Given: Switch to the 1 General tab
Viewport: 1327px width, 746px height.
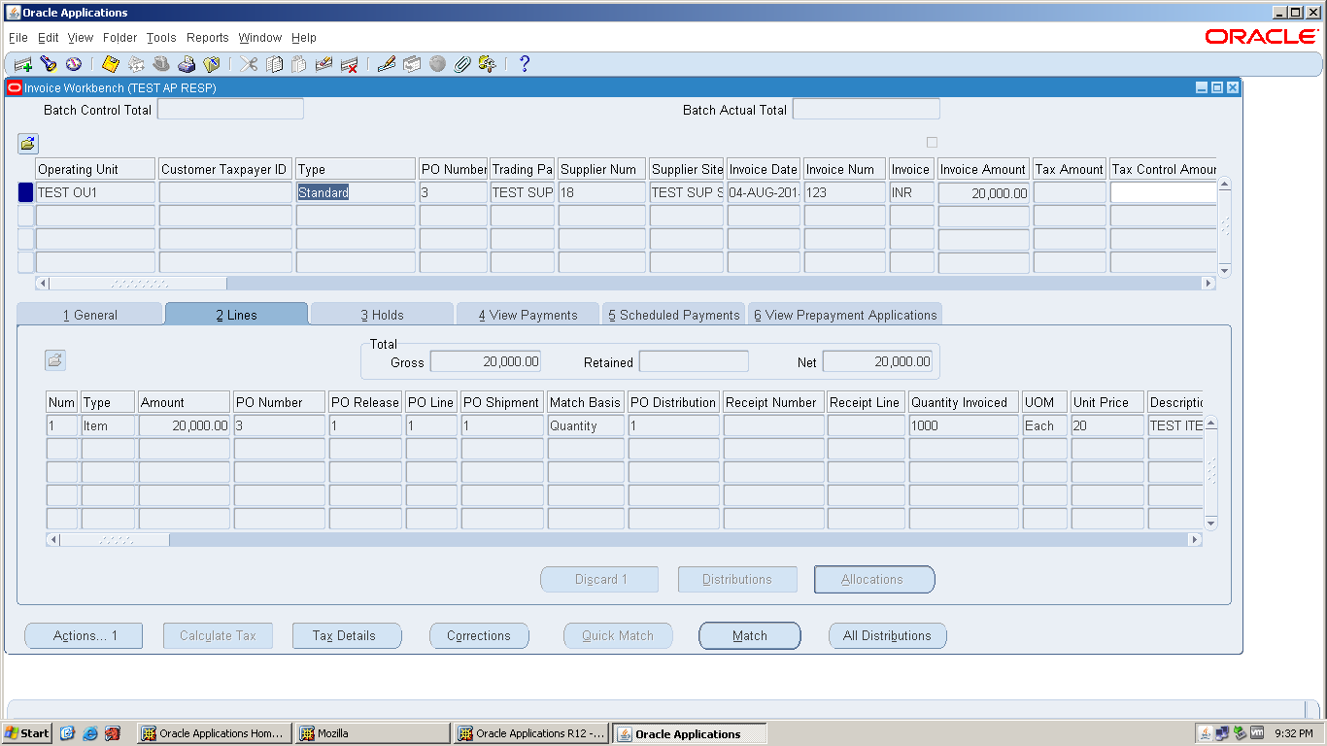Looking at the screenshot, I should 90,315.
